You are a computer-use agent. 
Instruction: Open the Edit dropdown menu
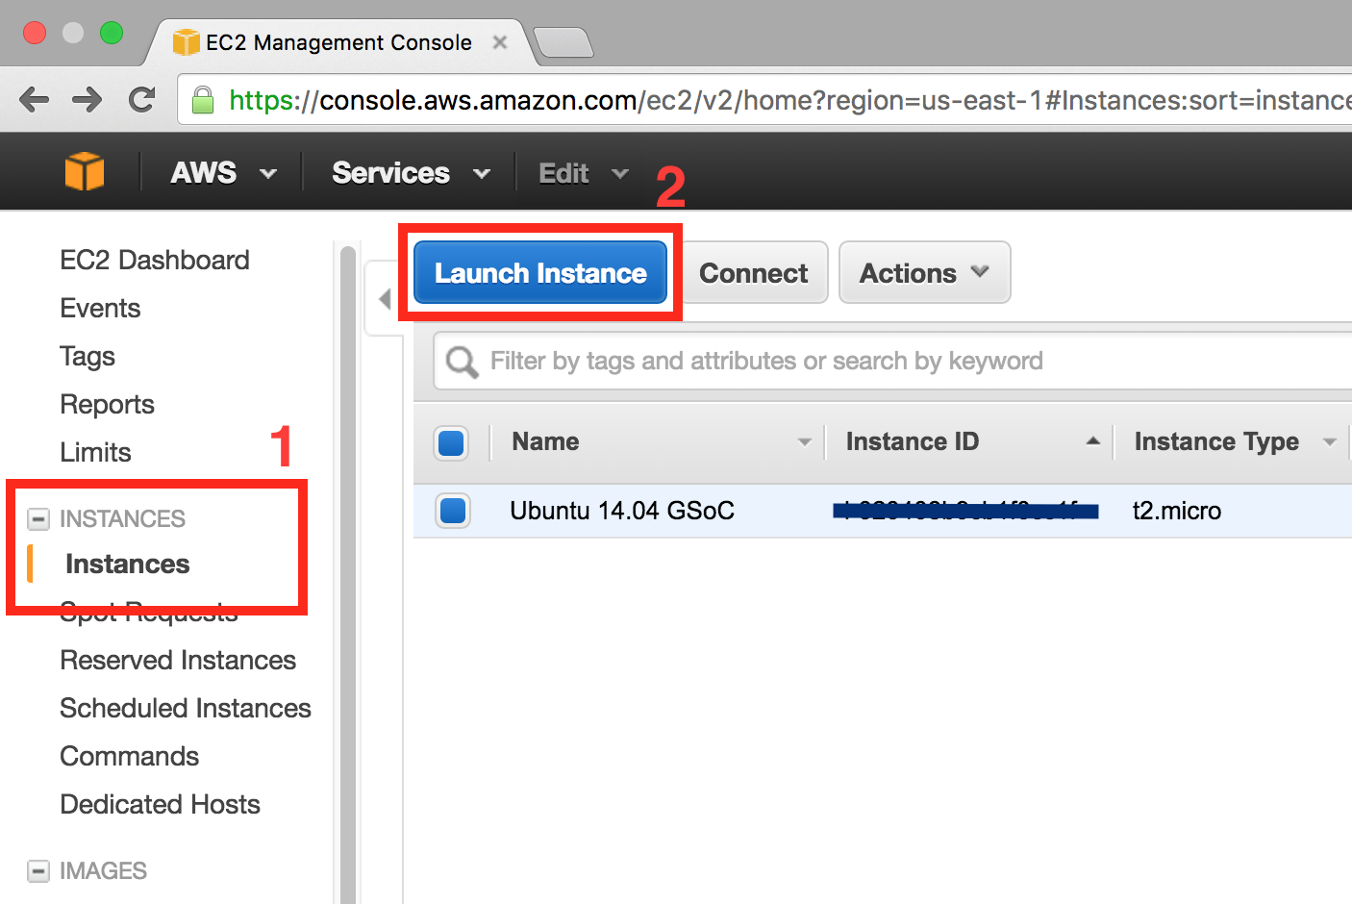click(583, 173)
